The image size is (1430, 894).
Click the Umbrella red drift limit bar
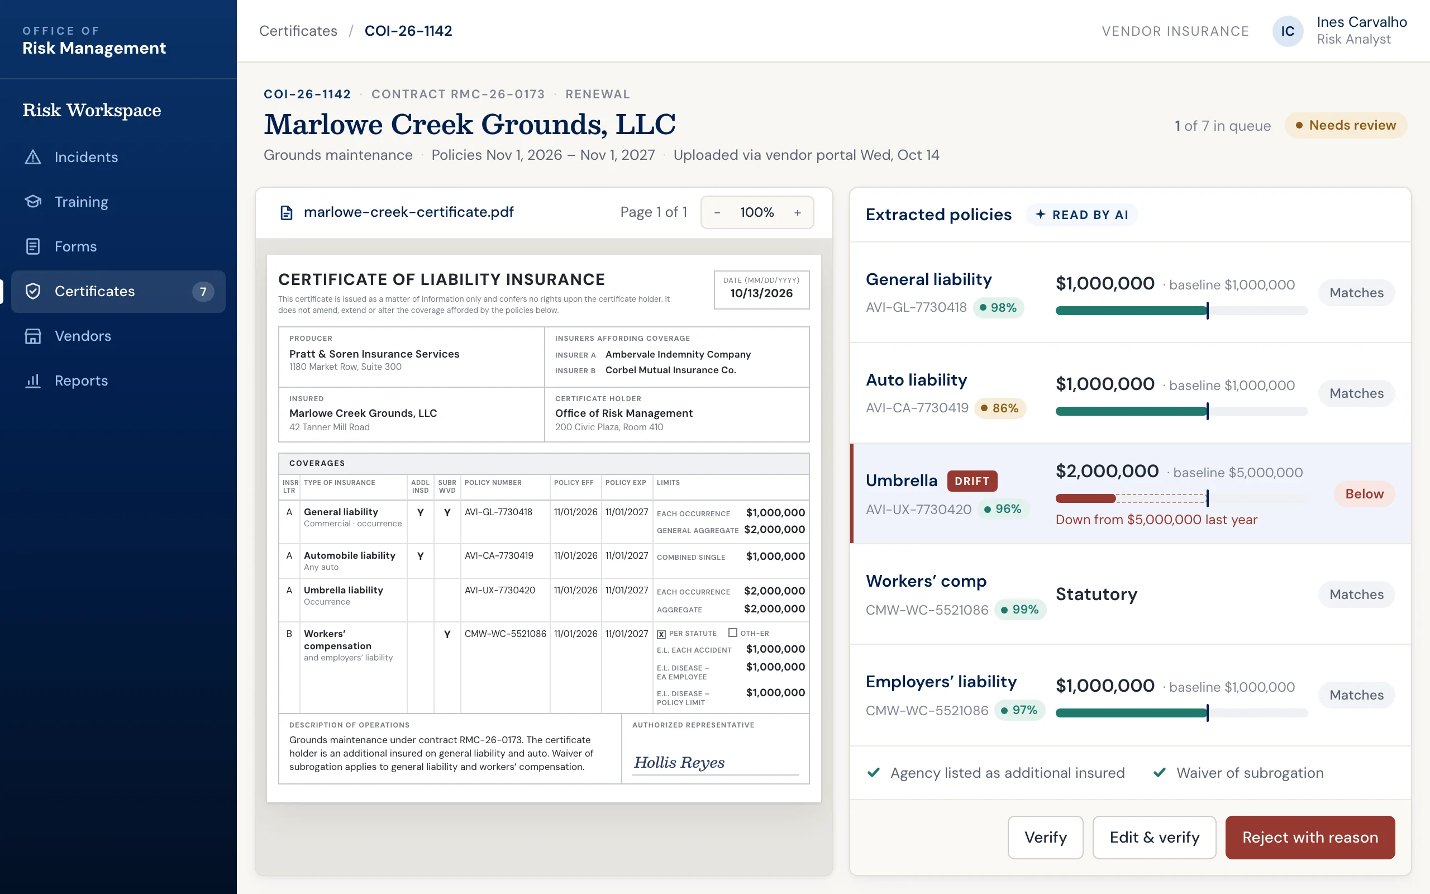[x=1085, y=498]
